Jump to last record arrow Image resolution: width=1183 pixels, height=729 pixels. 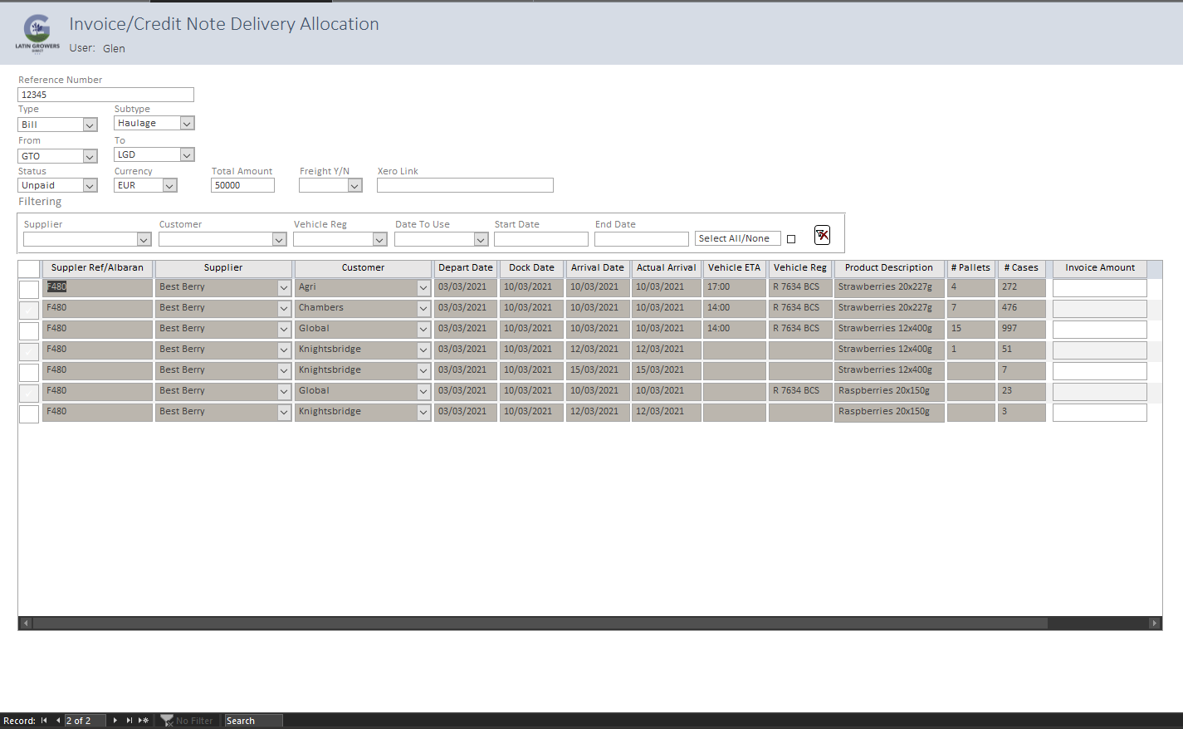tap(130, 721)
